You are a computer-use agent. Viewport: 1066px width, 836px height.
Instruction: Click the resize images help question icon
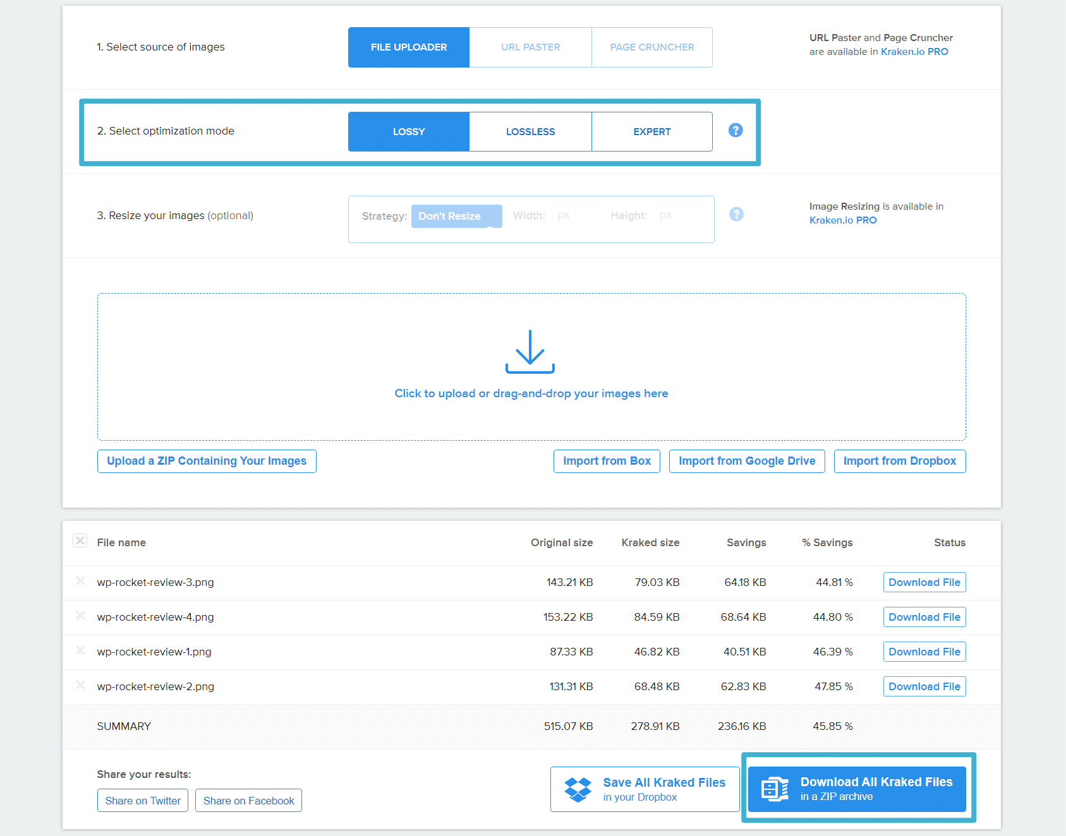(x=736, y=215)
